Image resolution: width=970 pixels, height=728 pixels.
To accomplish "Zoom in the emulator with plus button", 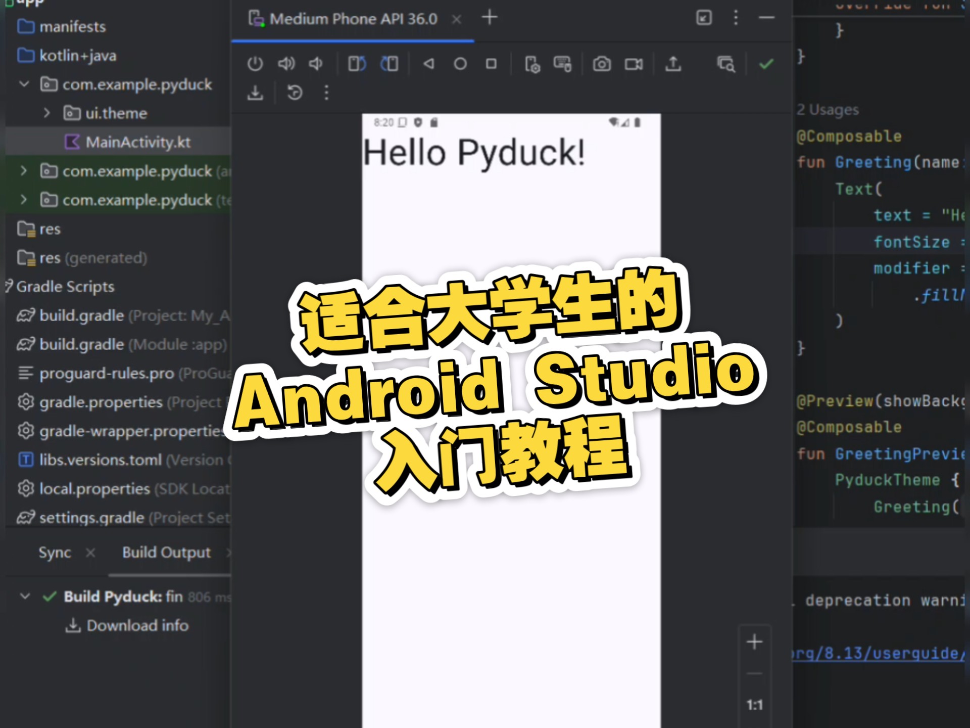I will 755,642.
